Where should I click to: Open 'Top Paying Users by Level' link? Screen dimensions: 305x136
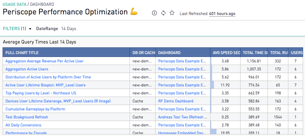(41, 93)
